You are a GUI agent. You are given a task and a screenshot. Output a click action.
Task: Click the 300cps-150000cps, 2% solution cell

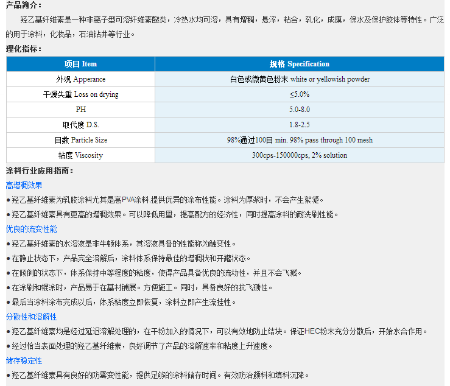[299, 155]
